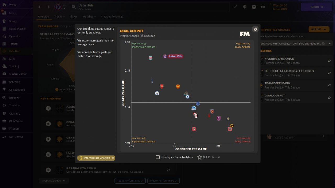This screenshot has width=335, height=188.
Task: Expand the Set Piece Attacking Efficiency visual
Action: [329, 73]
